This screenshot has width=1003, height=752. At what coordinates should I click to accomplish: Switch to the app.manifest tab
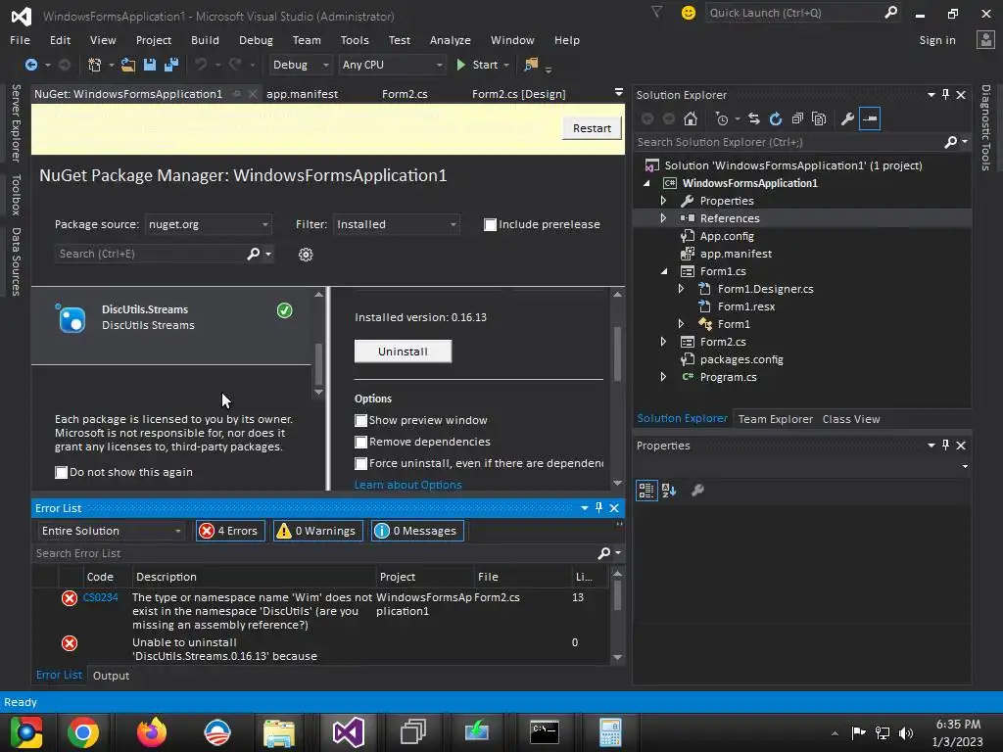[302, 94]
